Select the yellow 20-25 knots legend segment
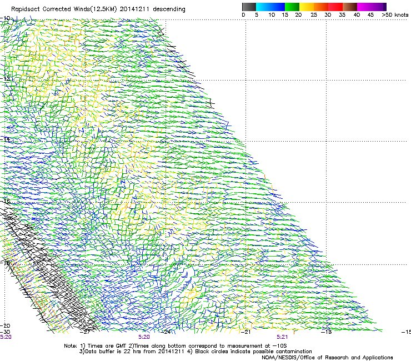 tap(307, 7)
